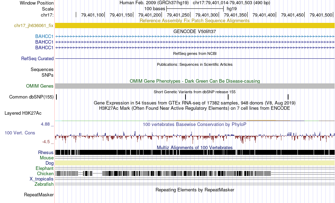
Task: Click the RepeatMasker track label
Action: pos(39,195)
